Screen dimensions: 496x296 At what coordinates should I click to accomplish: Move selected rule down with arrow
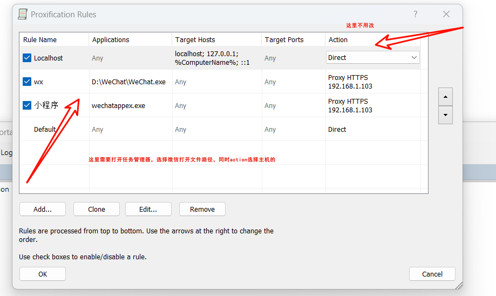pos(445,115)
